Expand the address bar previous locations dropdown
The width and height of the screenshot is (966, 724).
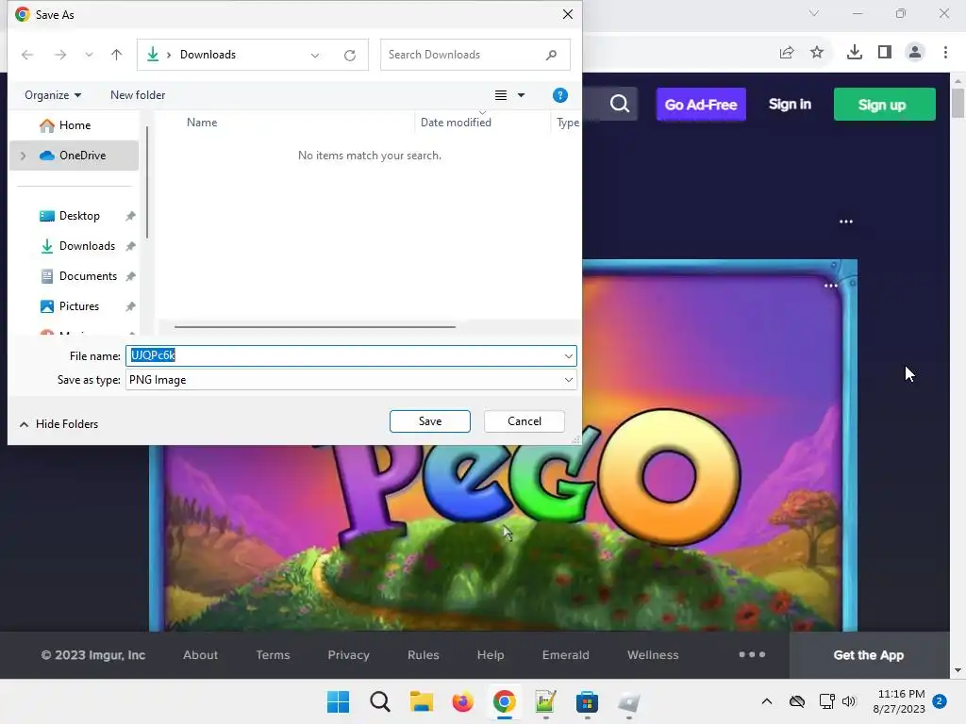click(x=315, y=55)
